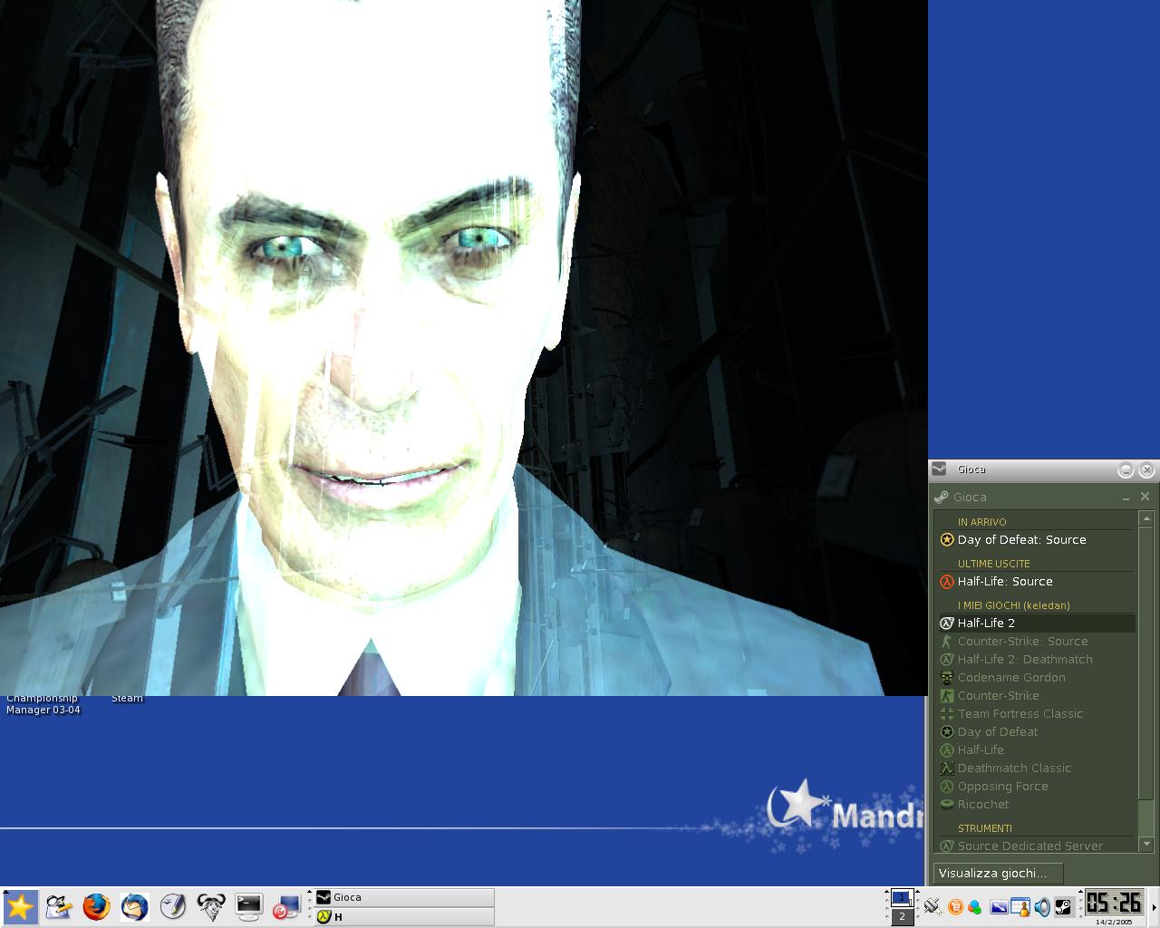This screenshot has width=1160, height=928.
Task: Open the volume speaker tray icon
Action: pos(1042,906)
